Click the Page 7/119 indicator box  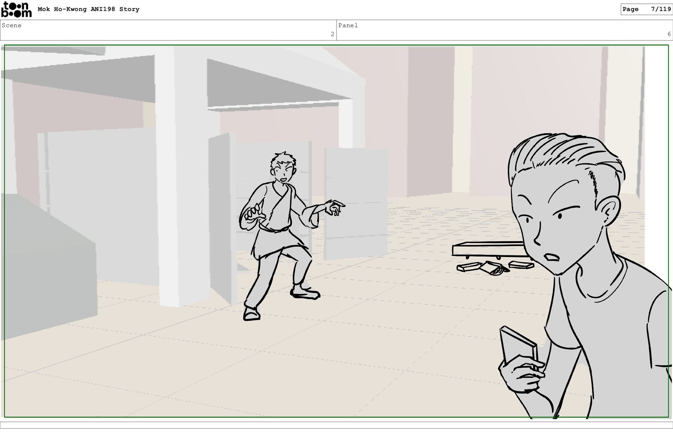tap(646, 9)
